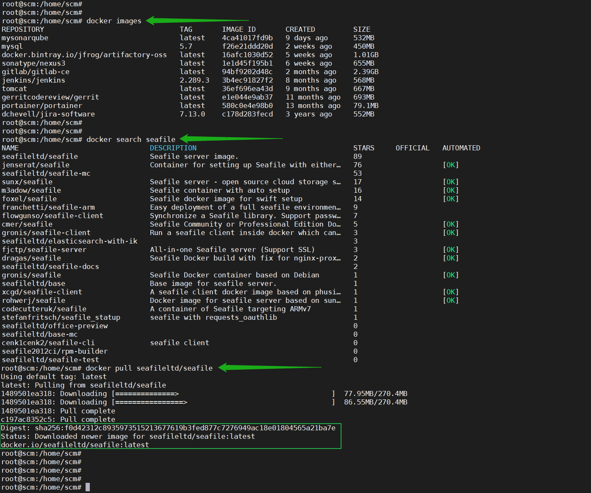
Task: Click the 'docker images' command text
Action: (x=114, y=21)
